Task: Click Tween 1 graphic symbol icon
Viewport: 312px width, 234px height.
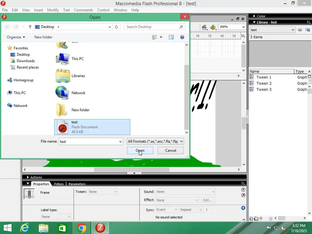Action: pyautogui.click(x=251, y=77)
